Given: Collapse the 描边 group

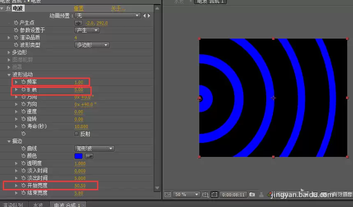Looking at the screenshot, I should 9,141.
